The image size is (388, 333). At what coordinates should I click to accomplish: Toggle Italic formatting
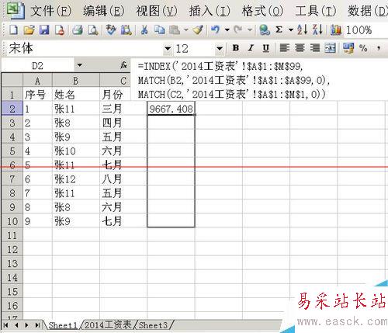[x=251, y=48]
